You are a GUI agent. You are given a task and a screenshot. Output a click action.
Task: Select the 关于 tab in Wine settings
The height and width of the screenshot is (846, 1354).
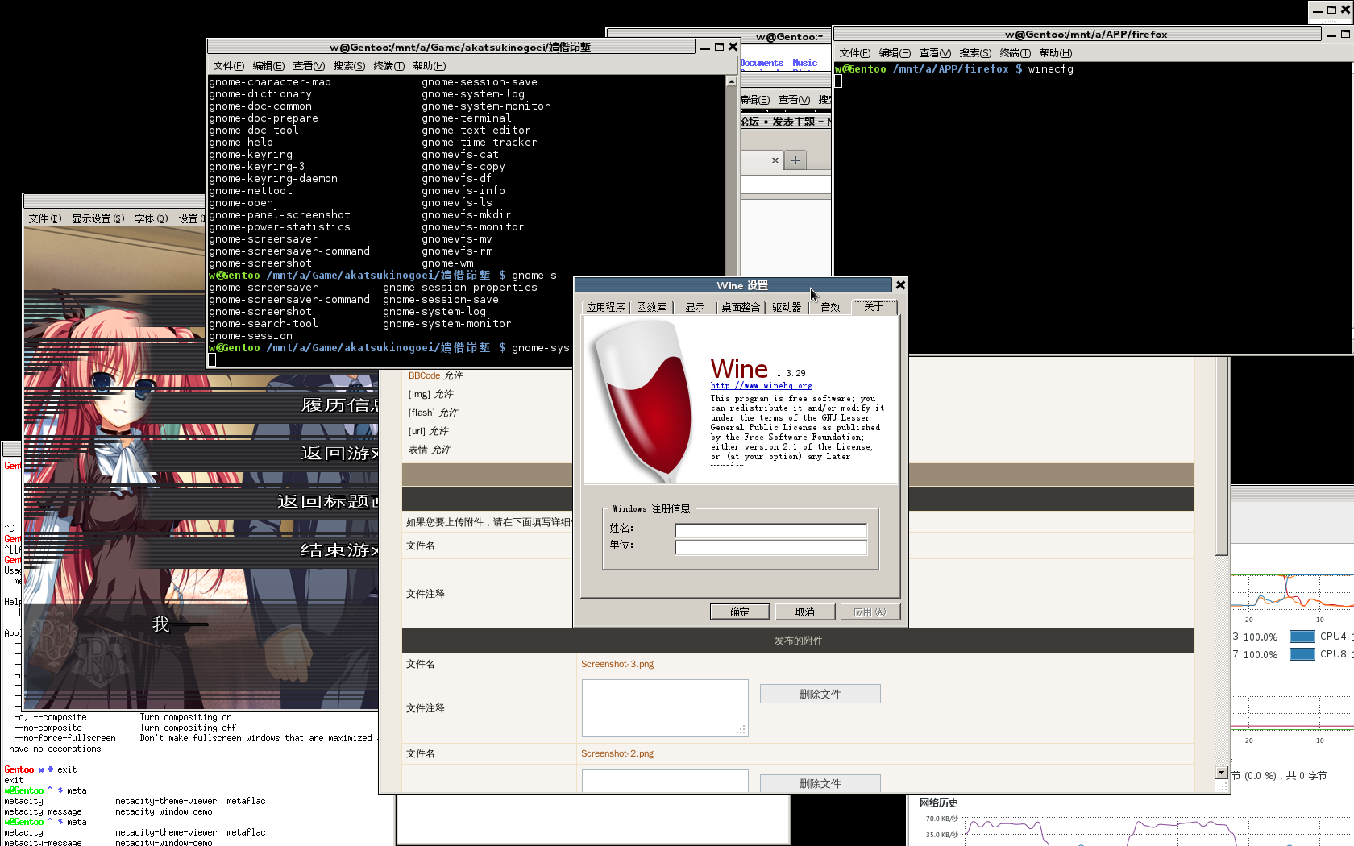tap(874, 307)
